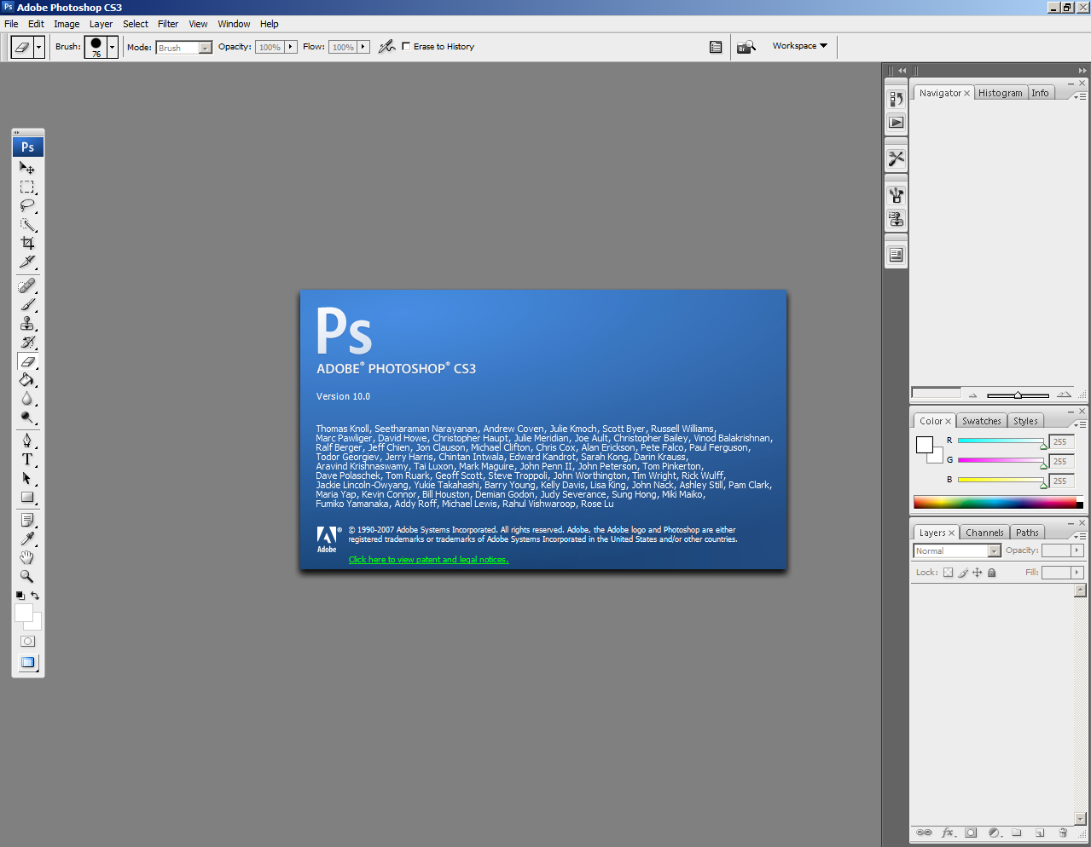
Task: Open the Flow slider arrow
Action: click(363, 47)
